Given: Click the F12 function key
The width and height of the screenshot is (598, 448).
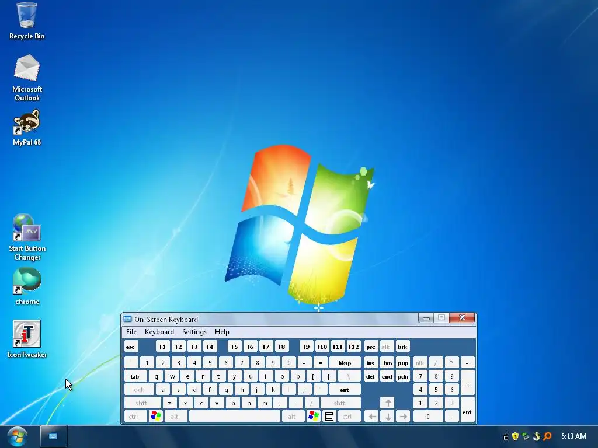Looking at the screenshot, I should tap(353, 346).
